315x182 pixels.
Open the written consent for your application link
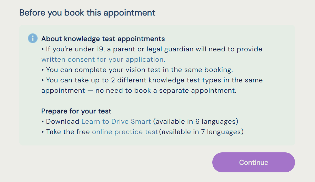point(102,60)
